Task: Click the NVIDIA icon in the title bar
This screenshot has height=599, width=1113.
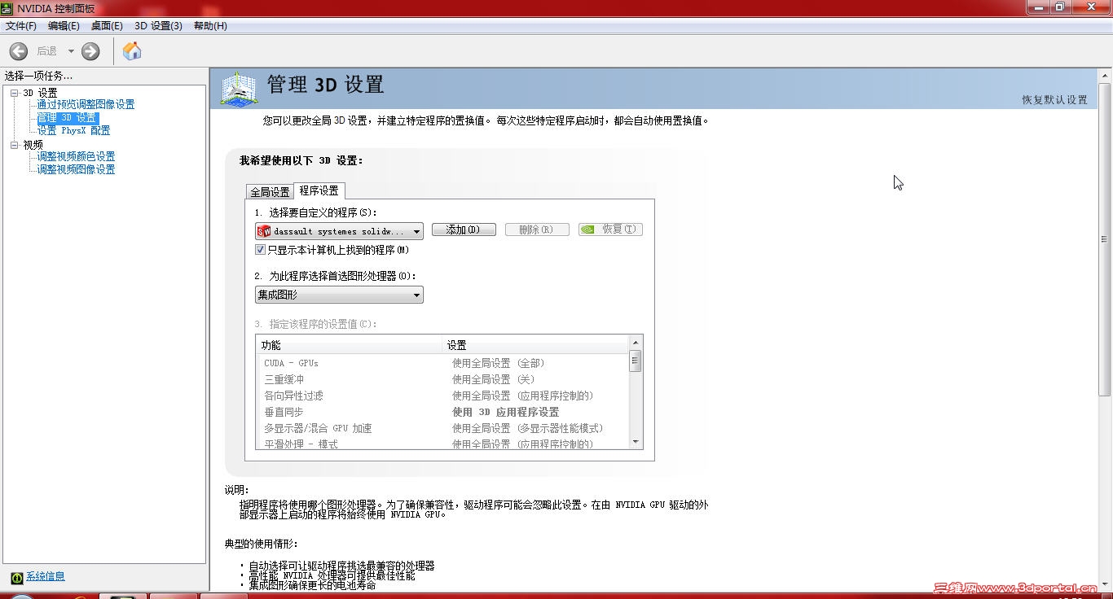Action: (8, 8)
